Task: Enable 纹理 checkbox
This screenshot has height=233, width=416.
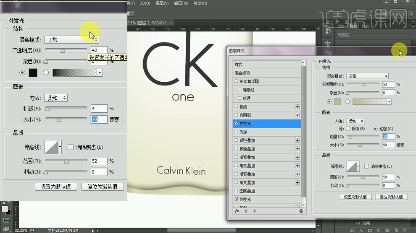Action: (x=240, y=98)
